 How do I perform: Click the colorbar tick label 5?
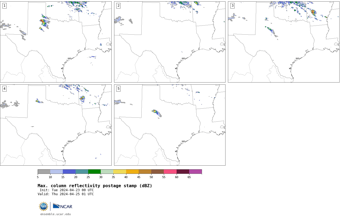[x=38, y=177]
